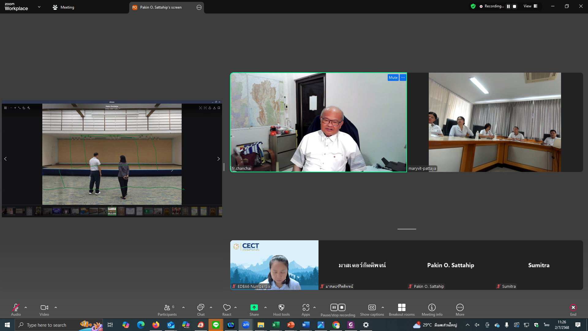Switch to the Meeting tab
The width and height of the screenshot is (588, 331).
[x=64, y=7]
